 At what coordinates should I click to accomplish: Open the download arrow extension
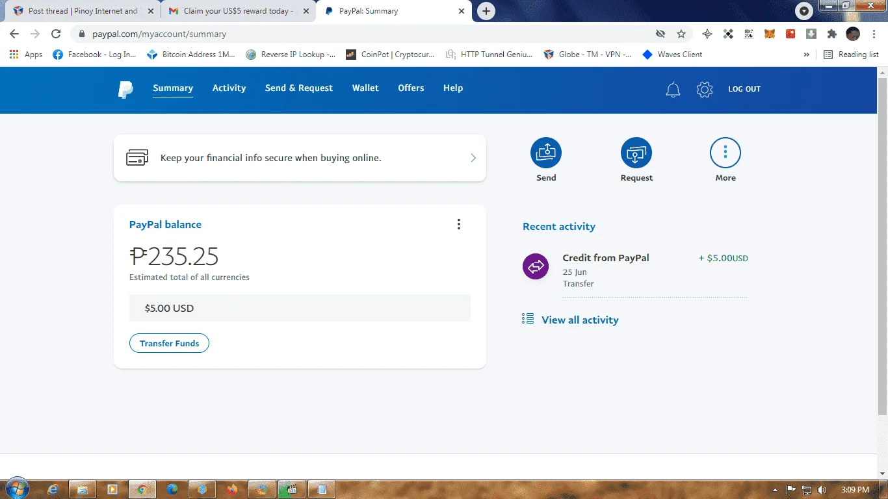[811, 34]
